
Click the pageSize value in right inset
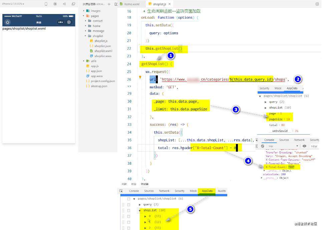coord(288,119)
